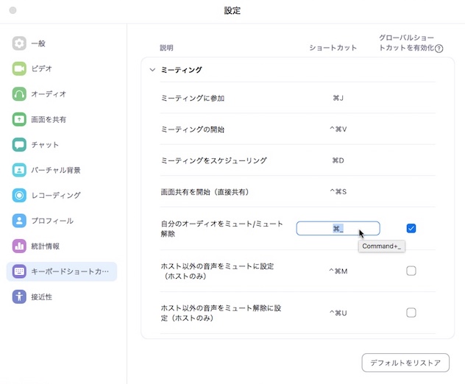
Task: Close the 設定 window
Action: tap(13, 10)
